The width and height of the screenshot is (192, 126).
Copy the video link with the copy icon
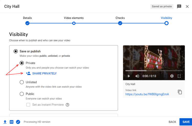pos(180,92)
